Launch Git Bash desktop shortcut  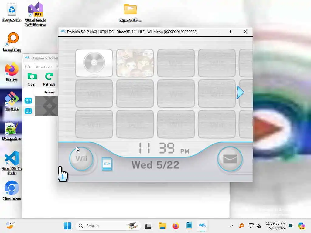coord(12,101)
